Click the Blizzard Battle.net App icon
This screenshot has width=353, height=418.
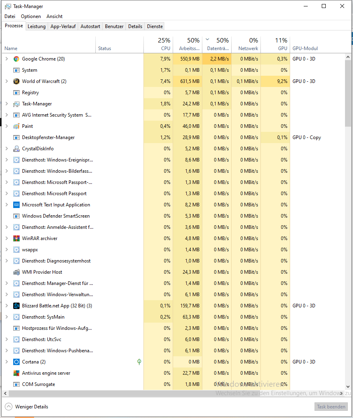(x=16, y=306)
